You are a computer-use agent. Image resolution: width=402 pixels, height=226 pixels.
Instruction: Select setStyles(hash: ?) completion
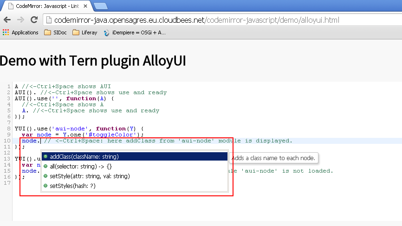click(135, 186)
